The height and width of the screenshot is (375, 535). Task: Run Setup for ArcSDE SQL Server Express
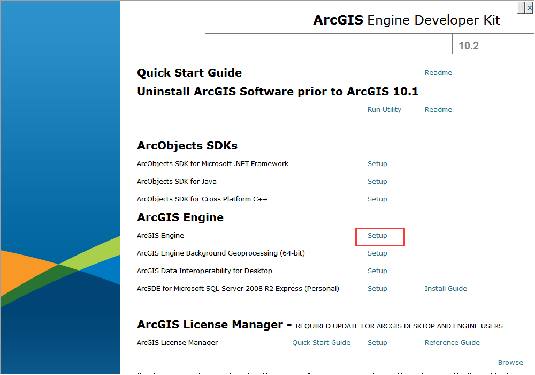pyautogui.click(x=377, y=289)
